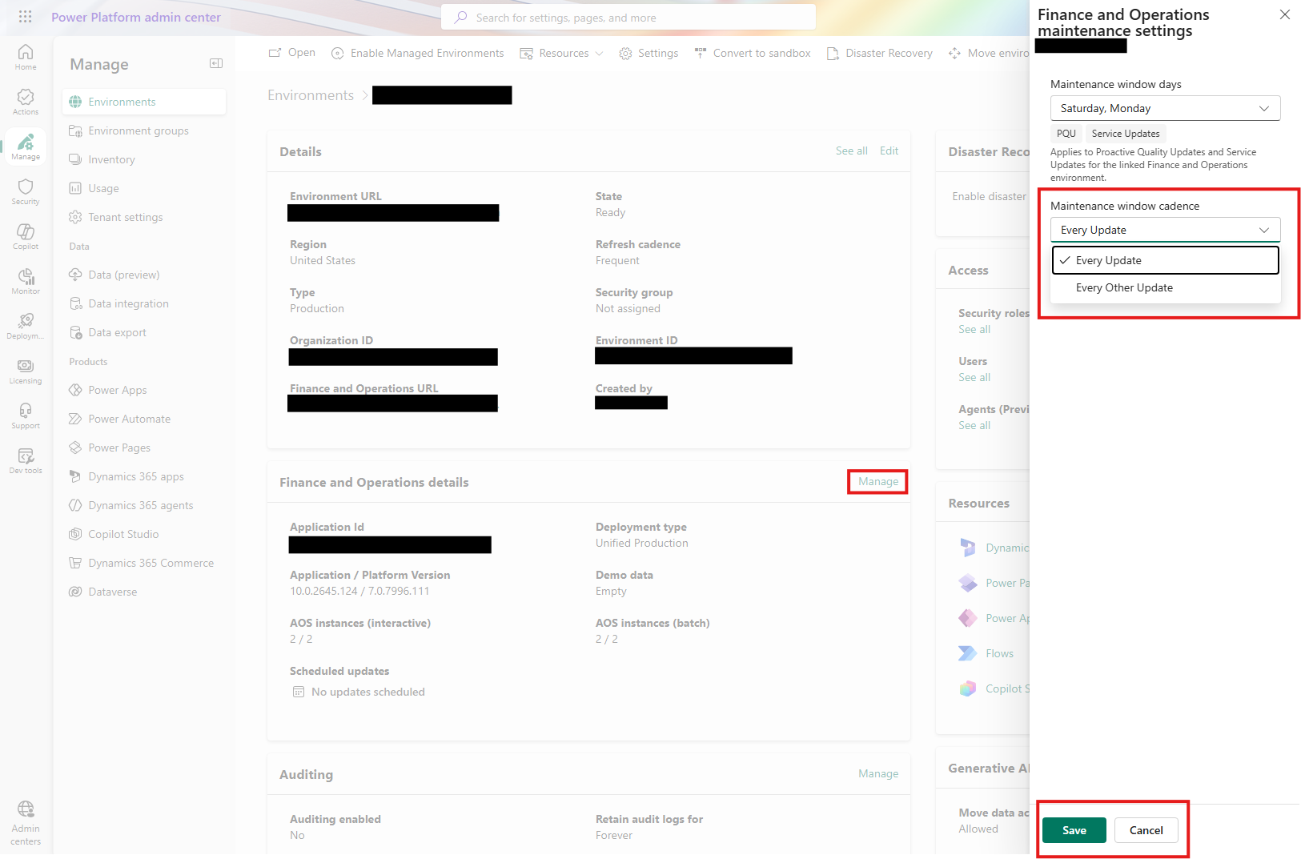Click Convert to sandbox command
The height and width of the screenshot is (859, 1301).
pyautogui.click(x=753, y=53)
